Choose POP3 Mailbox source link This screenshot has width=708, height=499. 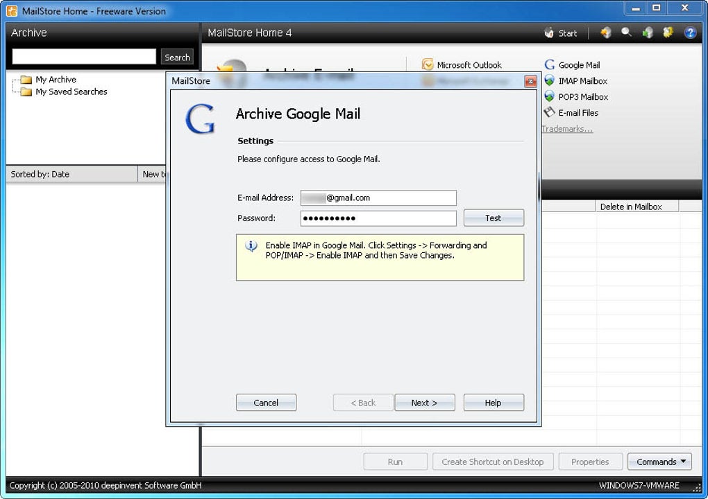pyautogui.click(x=583, y=97)
